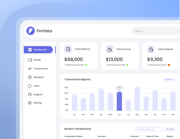Screen dimensions: 180x139
Task: Click the Support headset icon
Action: point(30,94)
